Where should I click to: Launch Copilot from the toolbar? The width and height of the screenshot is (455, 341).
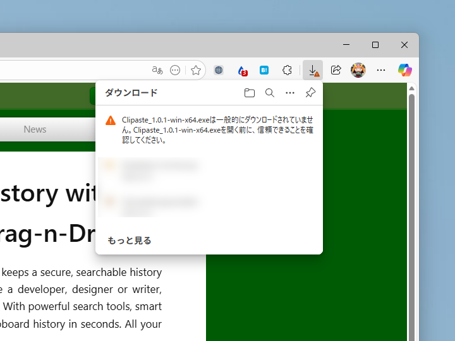pyautogui.click(x=405, y=70)
